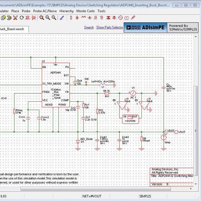The height and width of the screenshot is (201, 201).
Task: Open the Place menu
Action: 15,11
